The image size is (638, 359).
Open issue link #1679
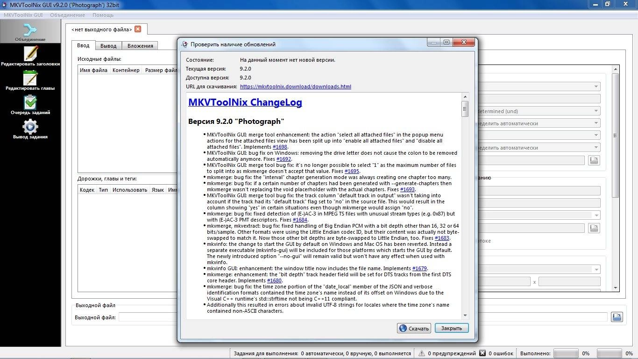pyautogui.click(x=419, y=268)
